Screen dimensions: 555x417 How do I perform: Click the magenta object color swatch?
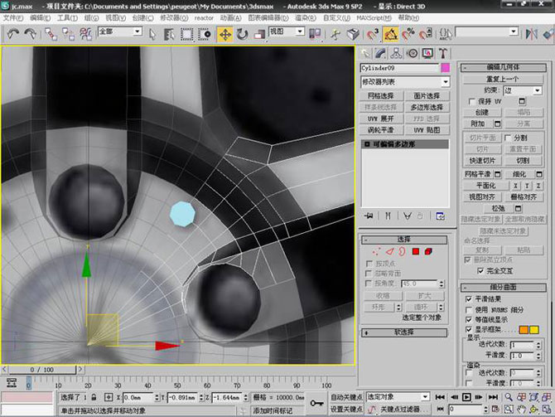coord(445,68)
